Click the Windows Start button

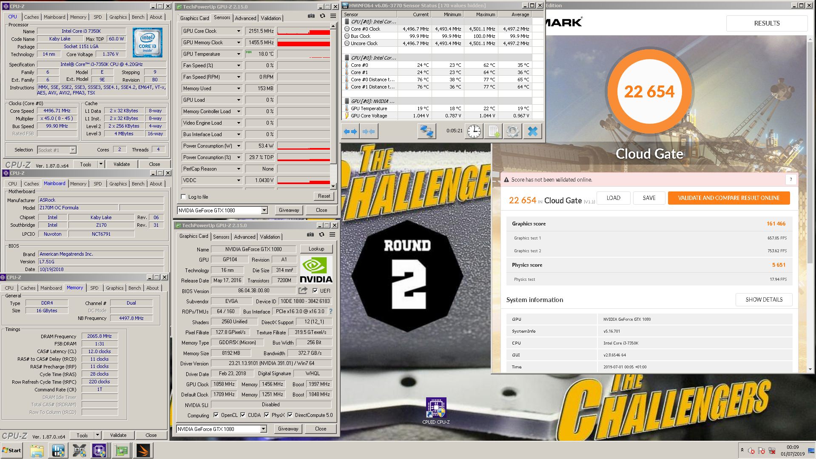coord(11,450)
